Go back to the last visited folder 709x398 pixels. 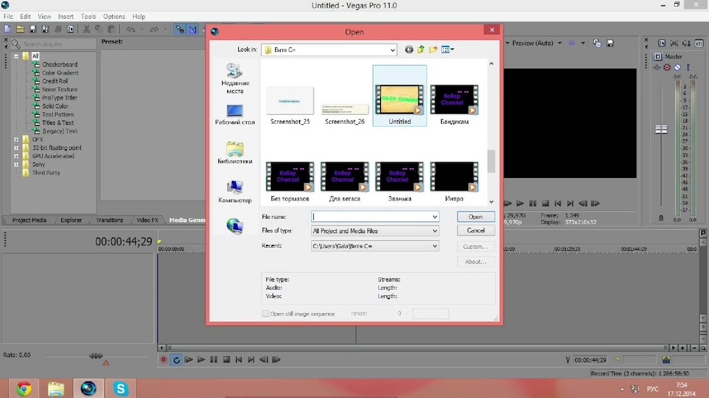(x=409, y=50)
